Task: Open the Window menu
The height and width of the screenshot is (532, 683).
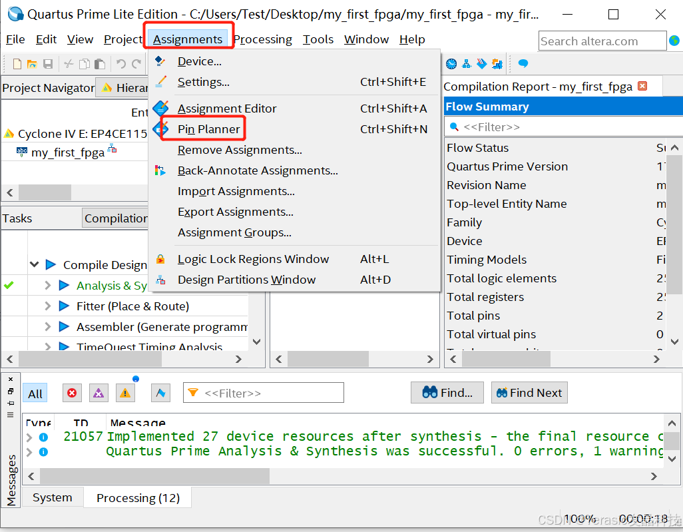Action: (x=366, y=39)
